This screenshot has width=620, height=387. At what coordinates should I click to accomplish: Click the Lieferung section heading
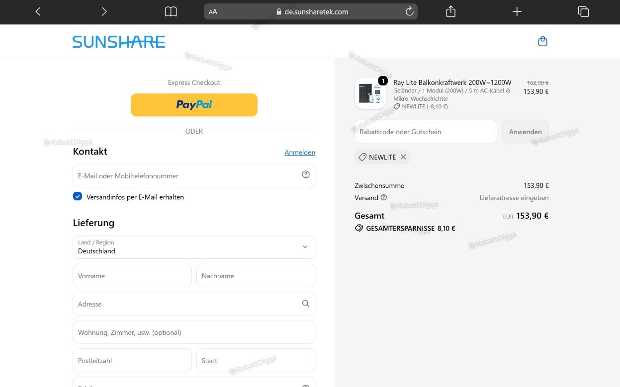click(93, 223)
